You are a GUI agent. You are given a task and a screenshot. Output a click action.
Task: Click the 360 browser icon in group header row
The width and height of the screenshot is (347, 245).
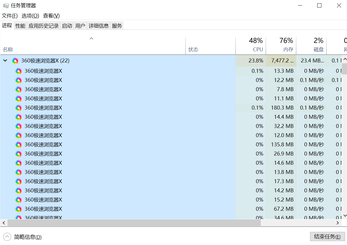click(15, 61)
